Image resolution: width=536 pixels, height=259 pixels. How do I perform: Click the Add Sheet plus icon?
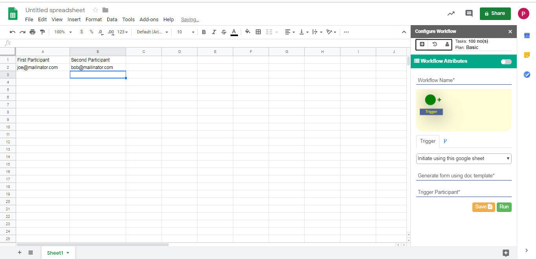(20, 253)
